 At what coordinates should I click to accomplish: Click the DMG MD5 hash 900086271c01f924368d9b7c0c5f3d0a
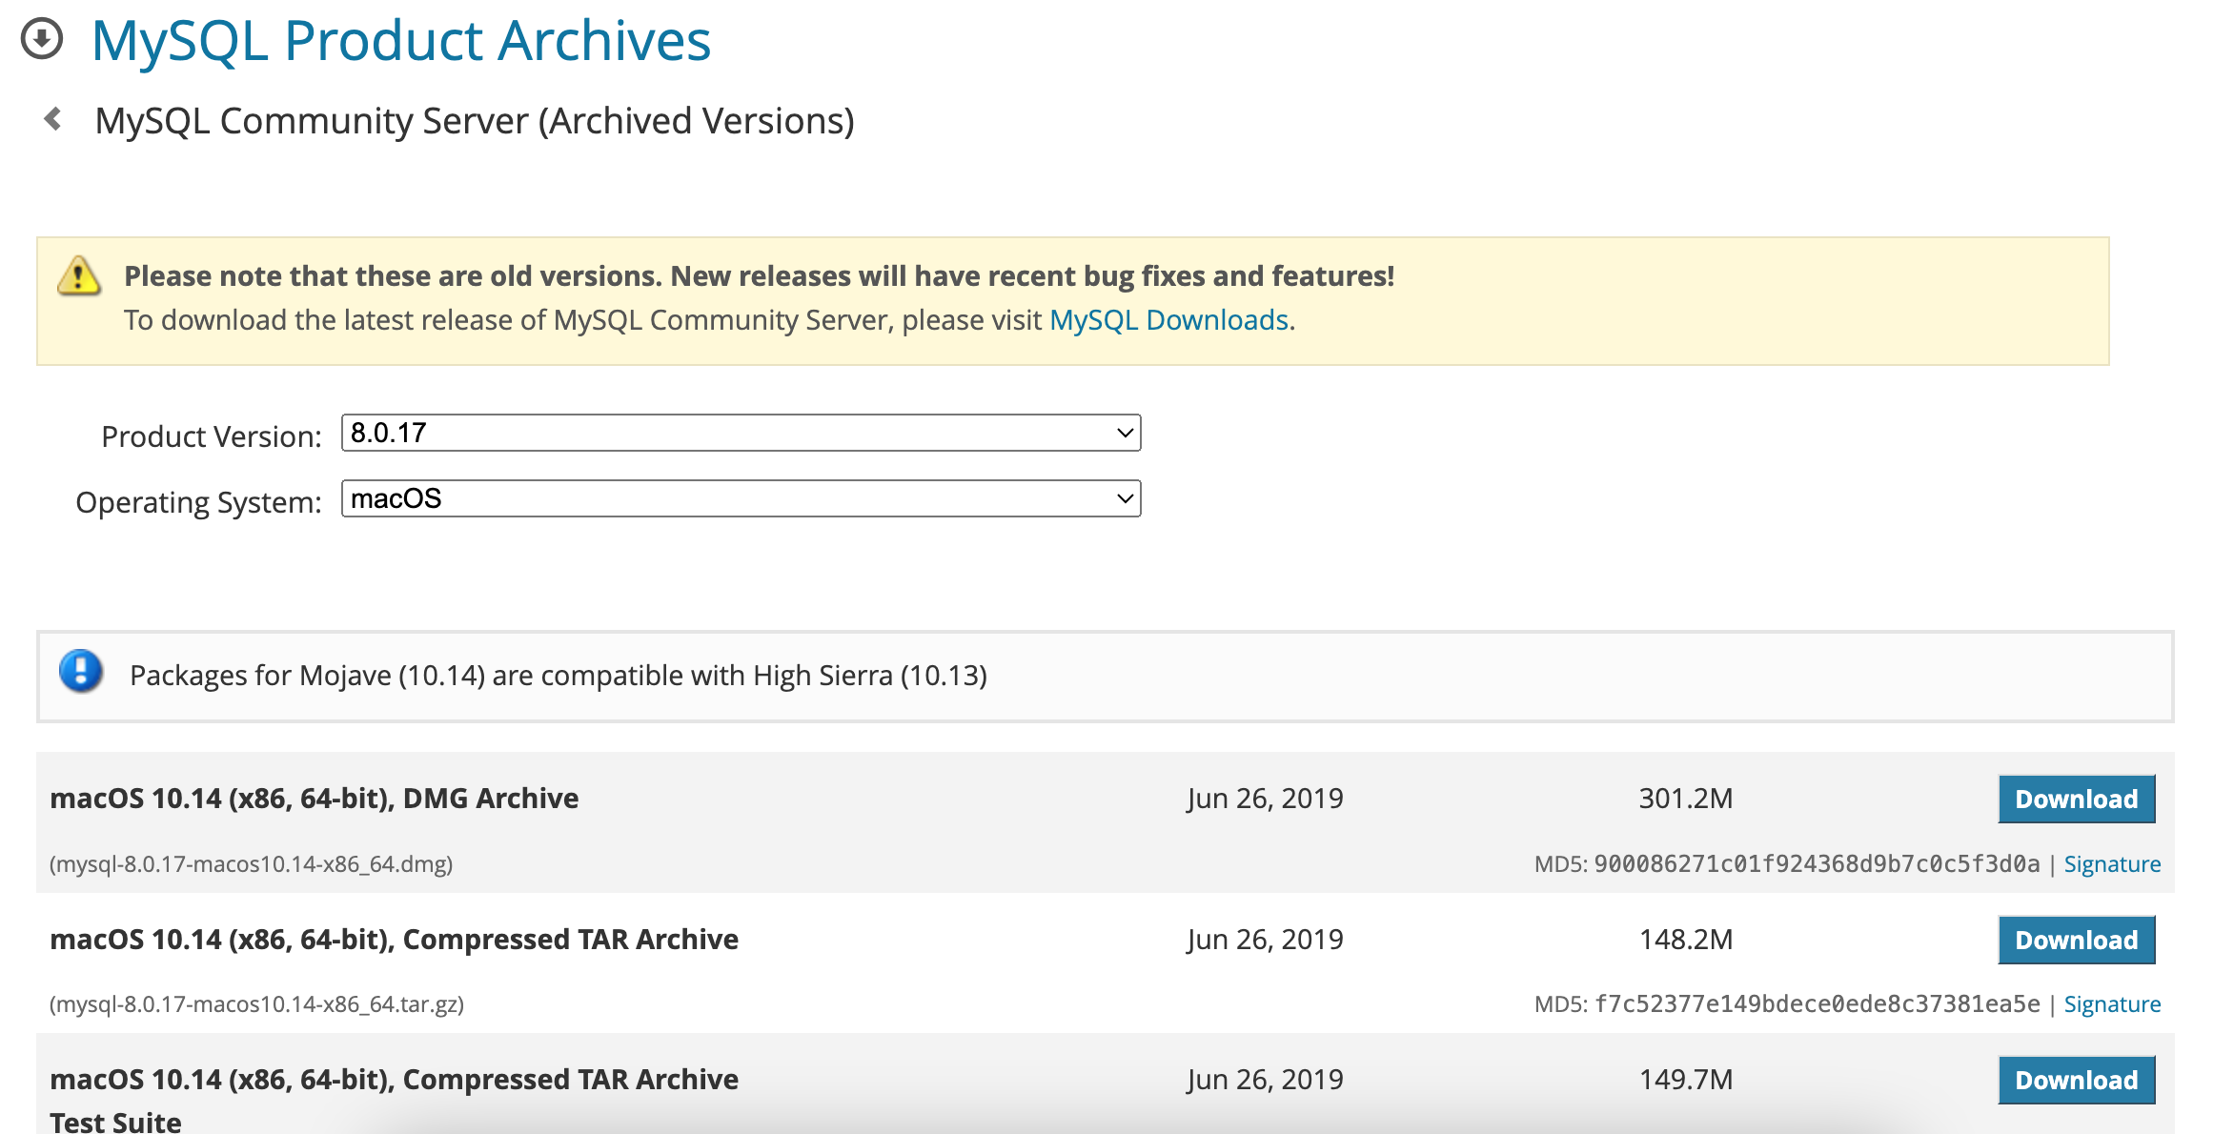[1817, 864]
